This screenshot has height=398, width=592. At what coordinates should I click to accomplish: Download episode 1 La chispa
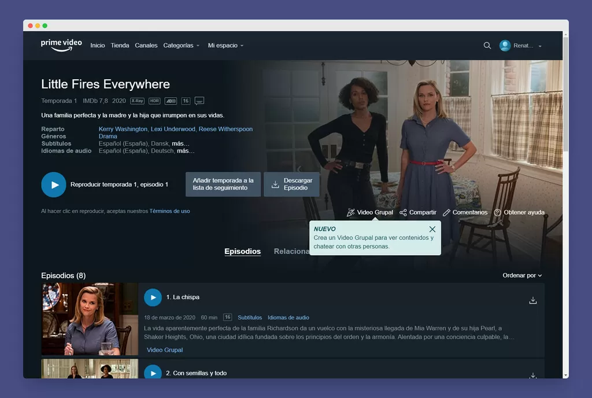coord(532,300)
